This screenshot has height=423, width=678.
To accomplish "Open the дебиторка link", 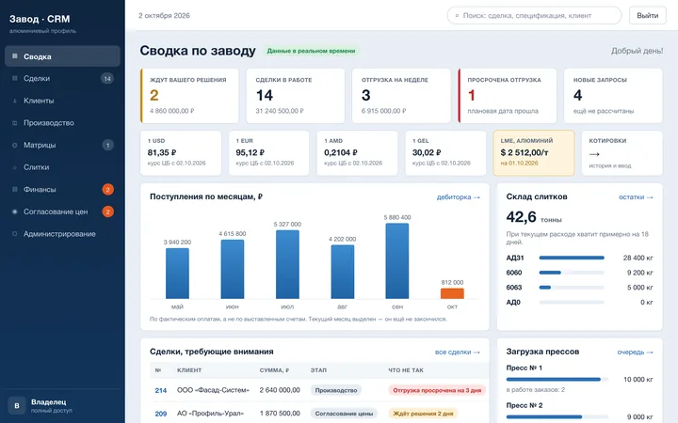I will (x=458, y=196).
